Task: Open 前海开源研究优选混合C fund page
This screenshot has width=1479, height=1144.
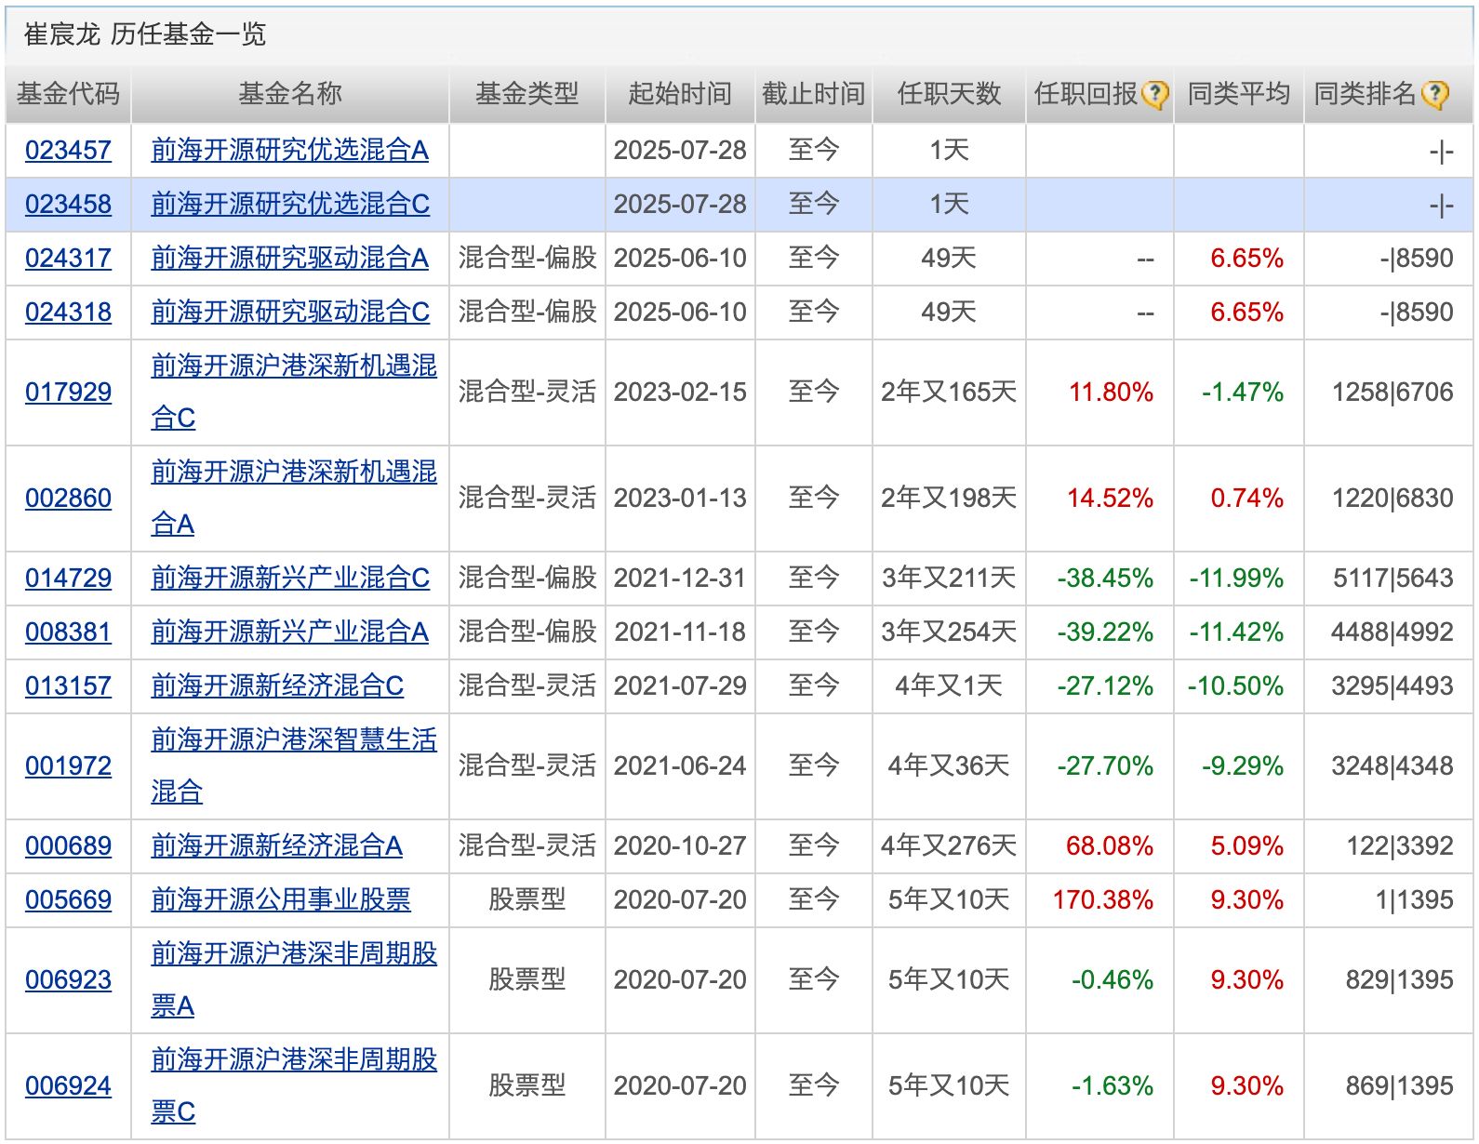Action: 290,204
